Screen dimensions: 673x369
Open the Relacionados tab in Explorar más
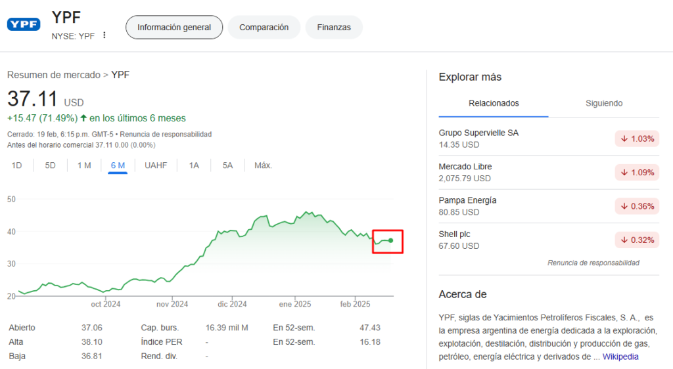(x=494, y=103)
